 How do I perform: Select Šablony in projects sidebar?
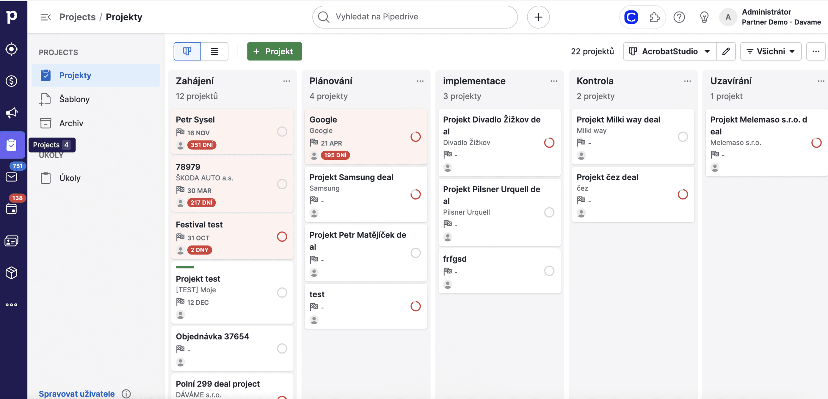pyautogui.click(x=74, y=99)
